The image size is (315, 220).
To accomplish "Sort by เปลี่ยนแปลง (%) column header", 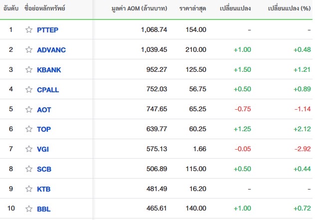I will pos(289,8).
